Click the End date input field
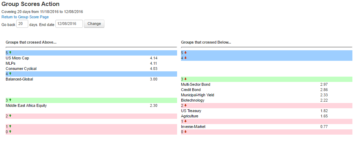Image resolution: width=357 pixels, height=142 pixels. (69, 24)
